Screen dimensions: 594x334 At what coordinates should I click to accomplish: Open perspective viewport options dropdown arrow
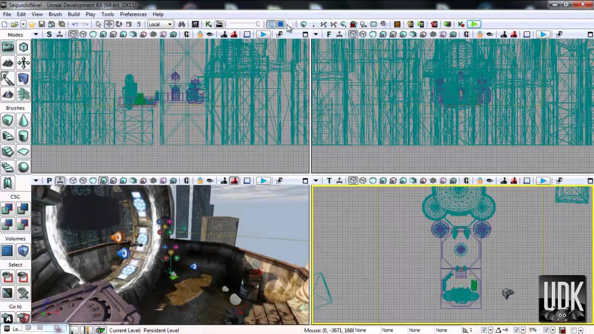[36, 181]
